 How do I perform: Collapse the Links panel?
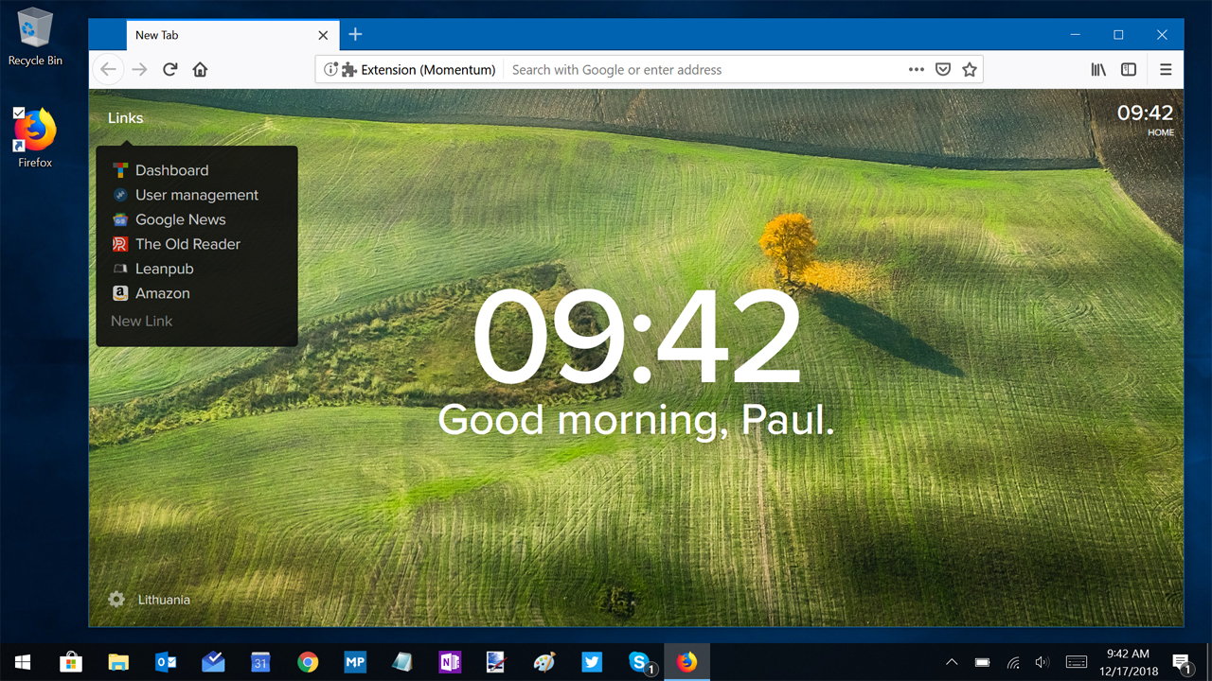tap(125, 118)
